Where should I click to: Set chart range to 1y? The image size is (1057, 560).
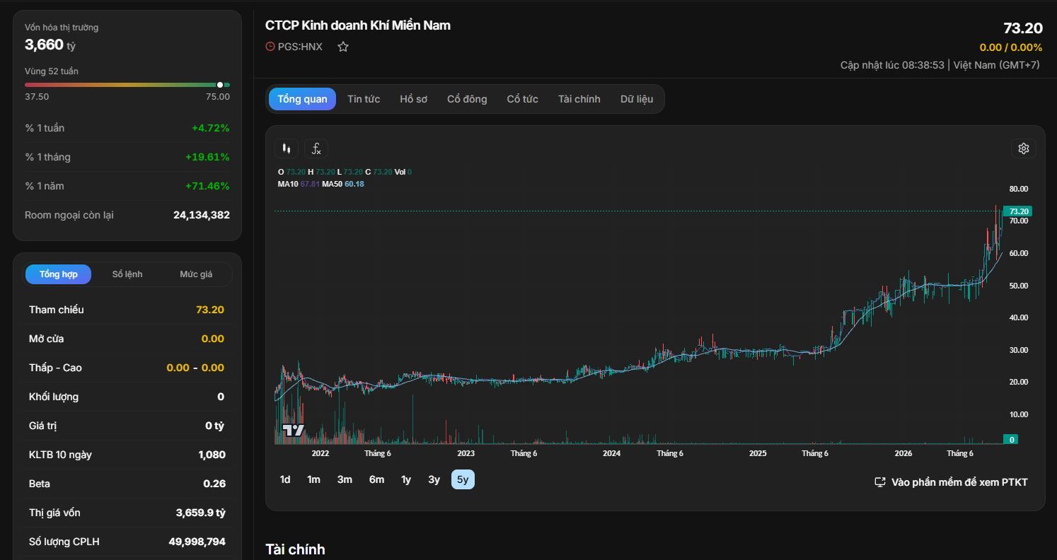[406, 479]
